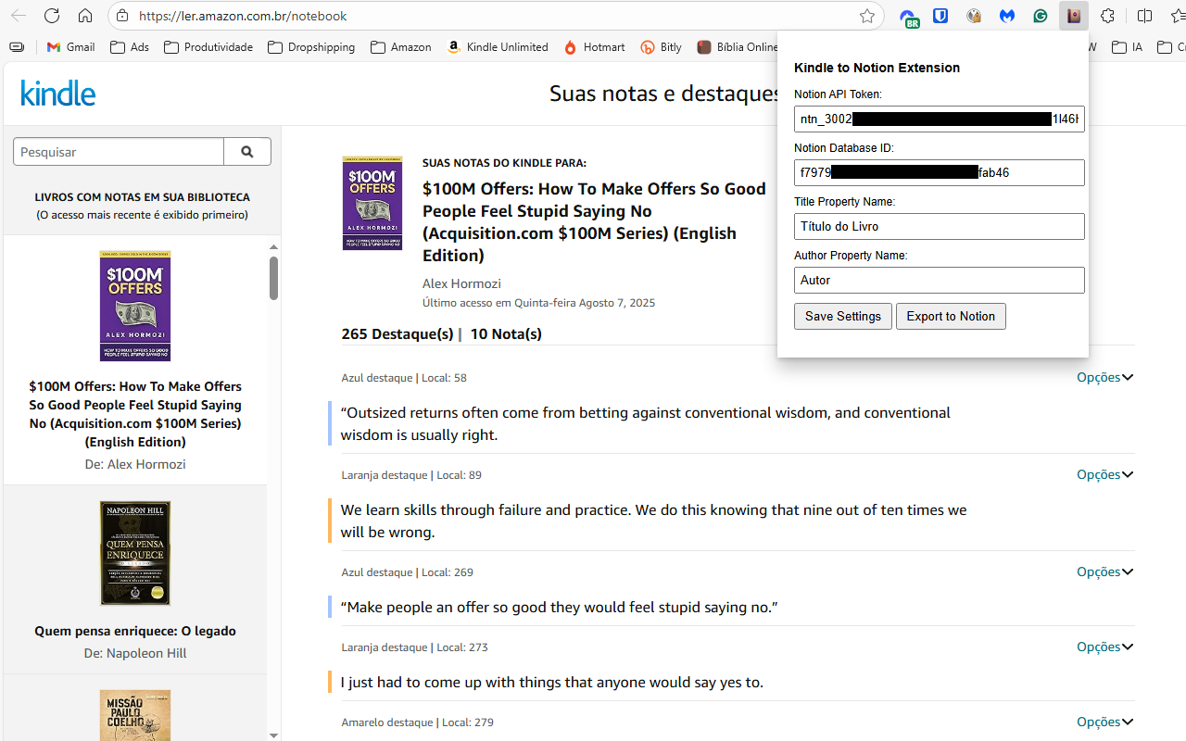Screen dimensions: 1186x741
Task: Click highlight 'I just had to come up'
Action: point(552,682)
